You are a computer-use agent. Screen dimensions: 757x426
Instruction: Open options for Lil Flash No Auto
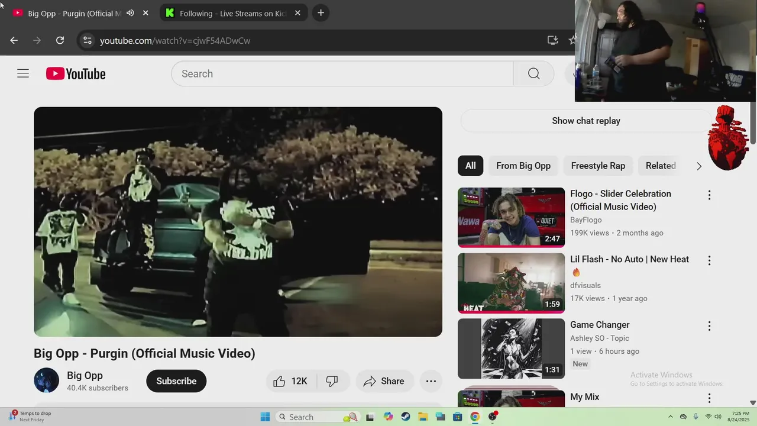(x=709, y=260)
